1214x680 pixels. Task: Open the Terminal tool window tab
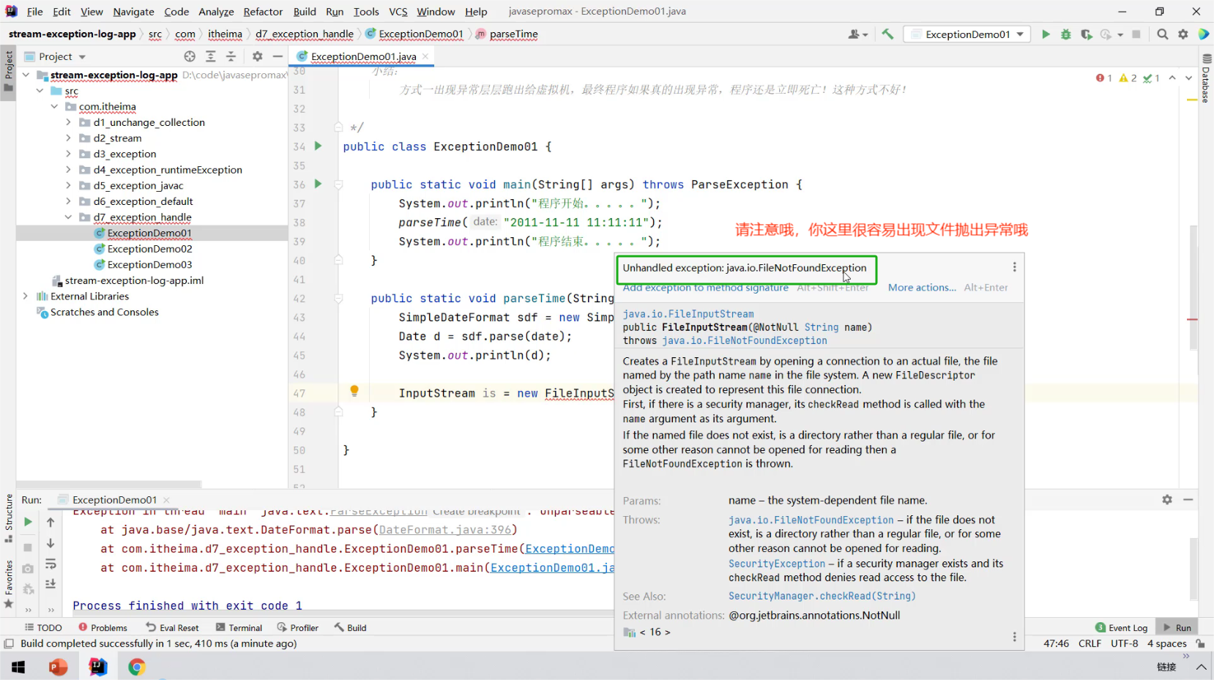(239, 627)
